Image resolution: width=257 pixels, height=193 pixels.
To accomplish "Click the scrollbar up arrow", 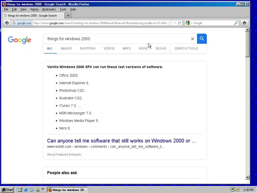I will [x=247, y=30].
